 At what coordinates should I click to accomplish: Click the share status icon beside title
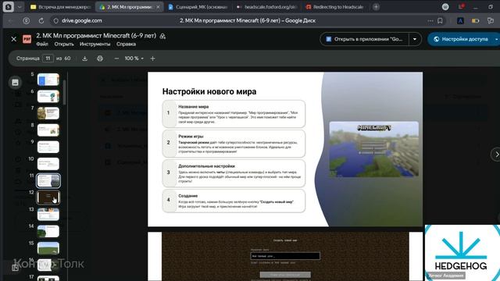[162, 36]
